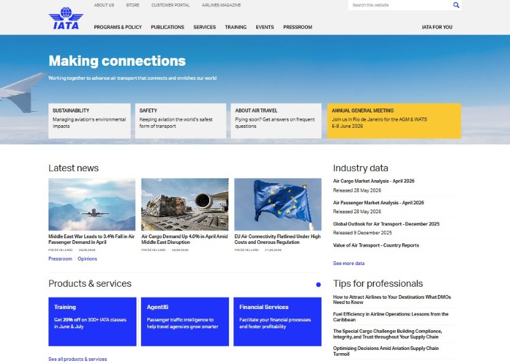Follow the Opinions link
Image resolution: width=510 pixels, height=364 pixels.
(x=87, y=259)
